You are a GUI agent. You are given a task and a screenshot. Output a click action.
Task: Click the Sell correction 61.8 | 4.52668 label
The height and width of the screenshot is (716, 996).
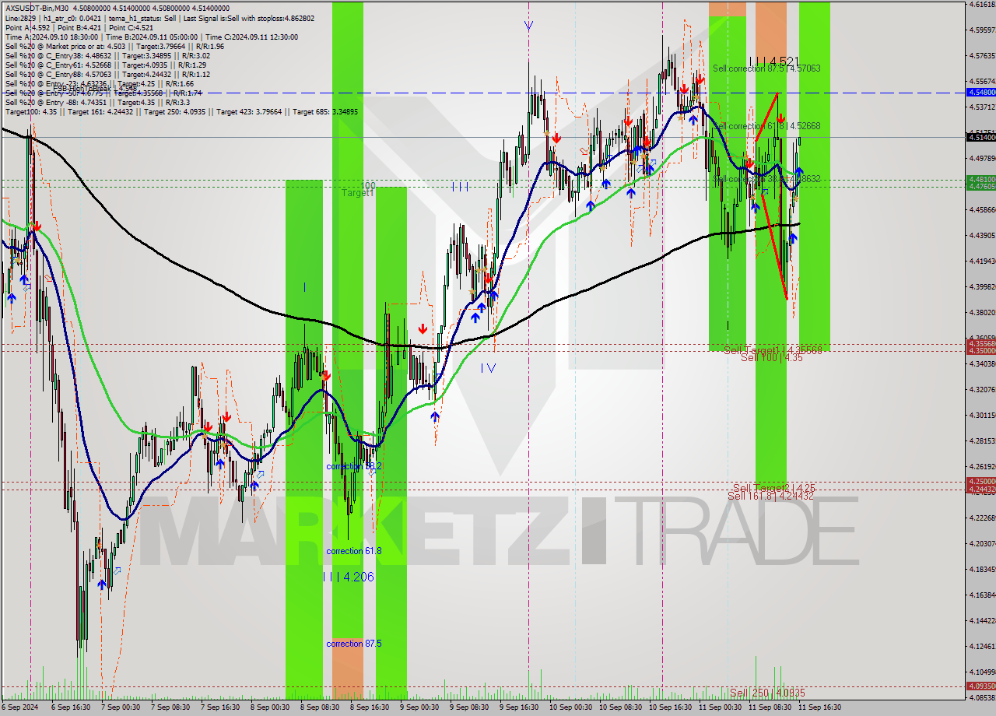766,126
